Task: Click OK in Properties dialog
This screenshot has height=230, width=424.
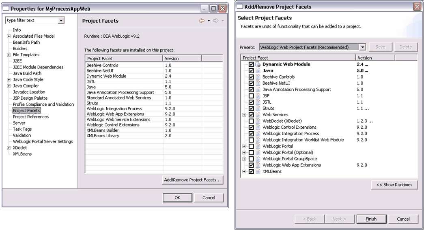Action: point(177,198)
